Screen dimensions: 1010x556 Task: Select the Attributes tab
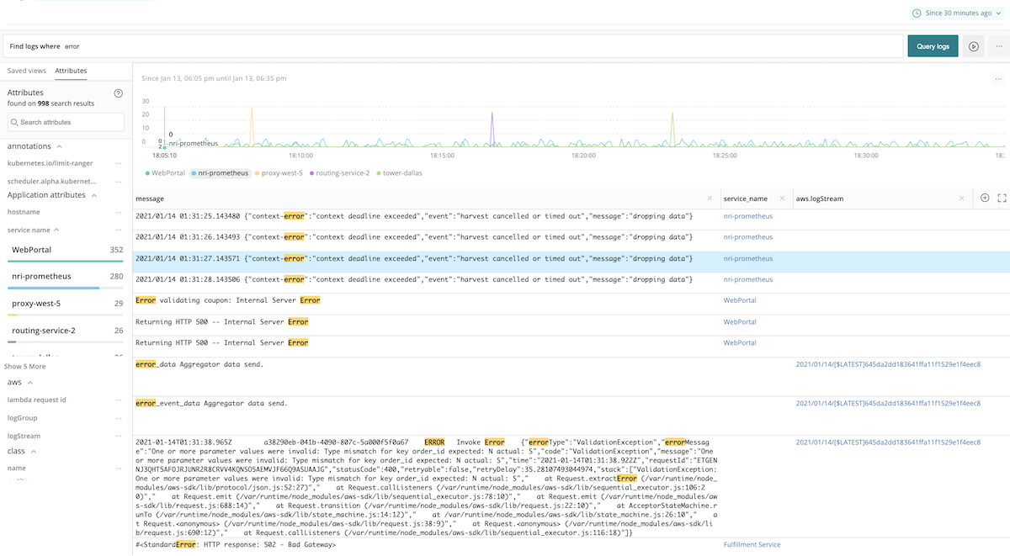(x=71, y=71)
